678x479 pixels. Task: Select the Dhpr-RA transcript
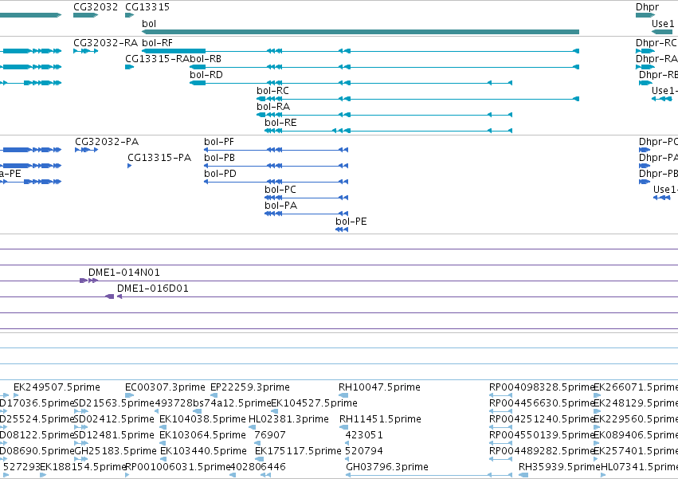(645, 67)
